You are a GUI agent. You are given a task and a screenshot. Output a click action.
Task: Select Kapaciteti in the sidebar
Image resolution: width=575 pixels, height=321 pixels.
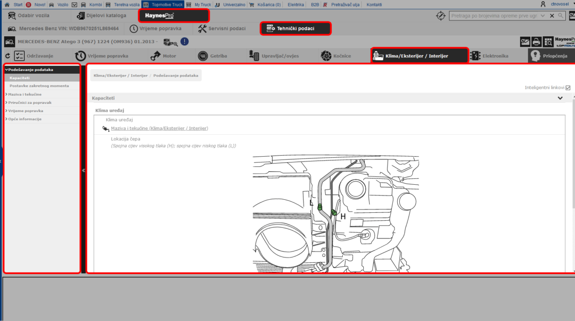42,78
